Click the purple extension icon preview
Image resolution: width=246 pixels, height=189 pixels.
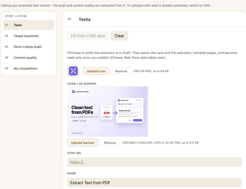point(73,71)
